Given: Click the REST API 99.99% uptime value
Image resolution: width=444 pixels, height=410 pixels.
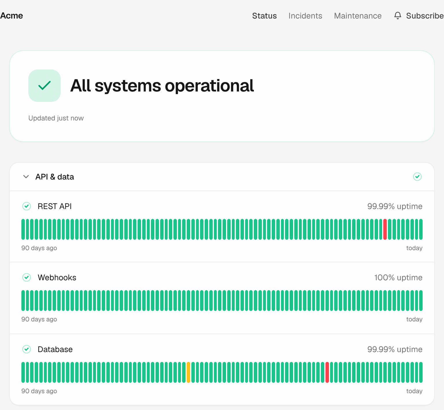Looking at the screenshot, I should pyautogui.click(x=395, y=206).
